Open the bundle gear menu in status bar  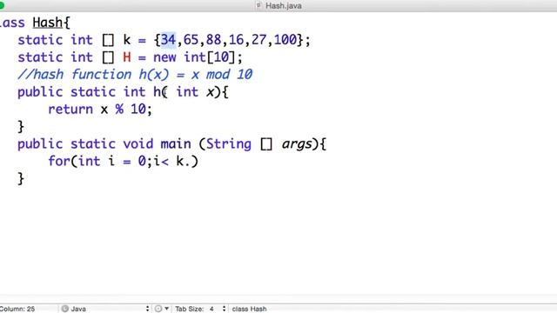[x=162, y=309]
